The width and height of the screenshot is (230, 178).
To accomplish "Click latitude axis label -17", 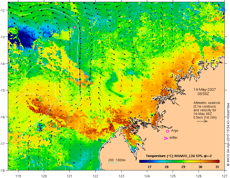I will 3,144.
